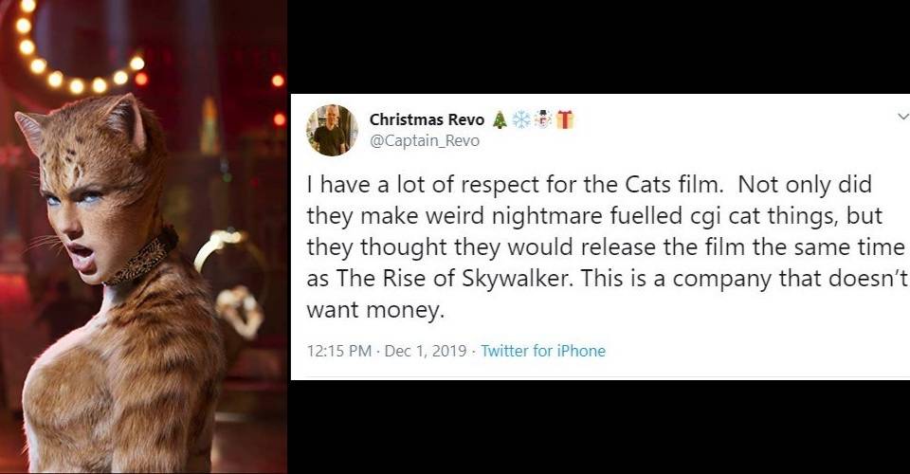Viewport: 910px width, 474px height.
Task: Click the snowflake emoji in the display name
Action: click(521, 119)
